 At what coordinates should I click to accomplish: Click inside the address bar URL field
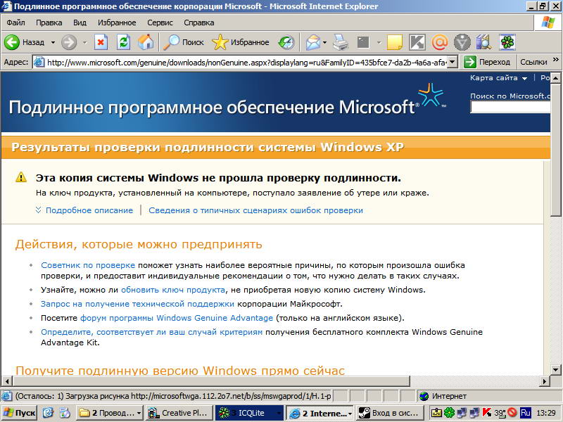pyautogui.click(x=246, y=62)
